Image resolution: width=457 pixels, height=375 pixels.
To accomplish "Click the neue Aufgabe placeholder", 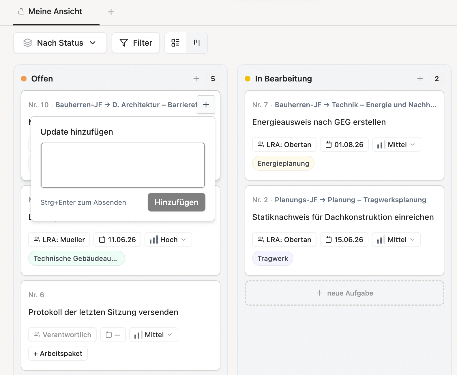I will point(344,293).
